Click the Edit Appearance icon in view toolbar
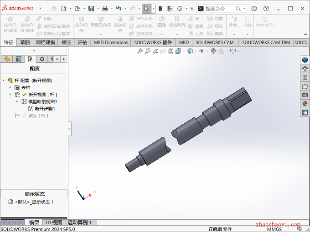 pos(213,51)
